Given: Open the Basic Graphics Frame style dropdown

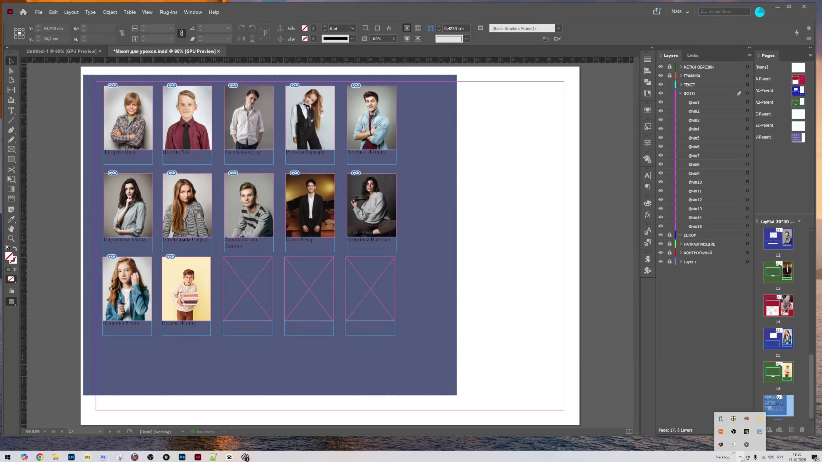Looking at the screenshot, I should pos(558,28).
